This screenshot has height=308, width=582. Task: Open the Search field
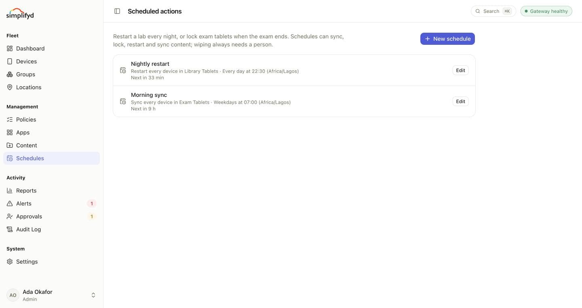coord(493,11)
